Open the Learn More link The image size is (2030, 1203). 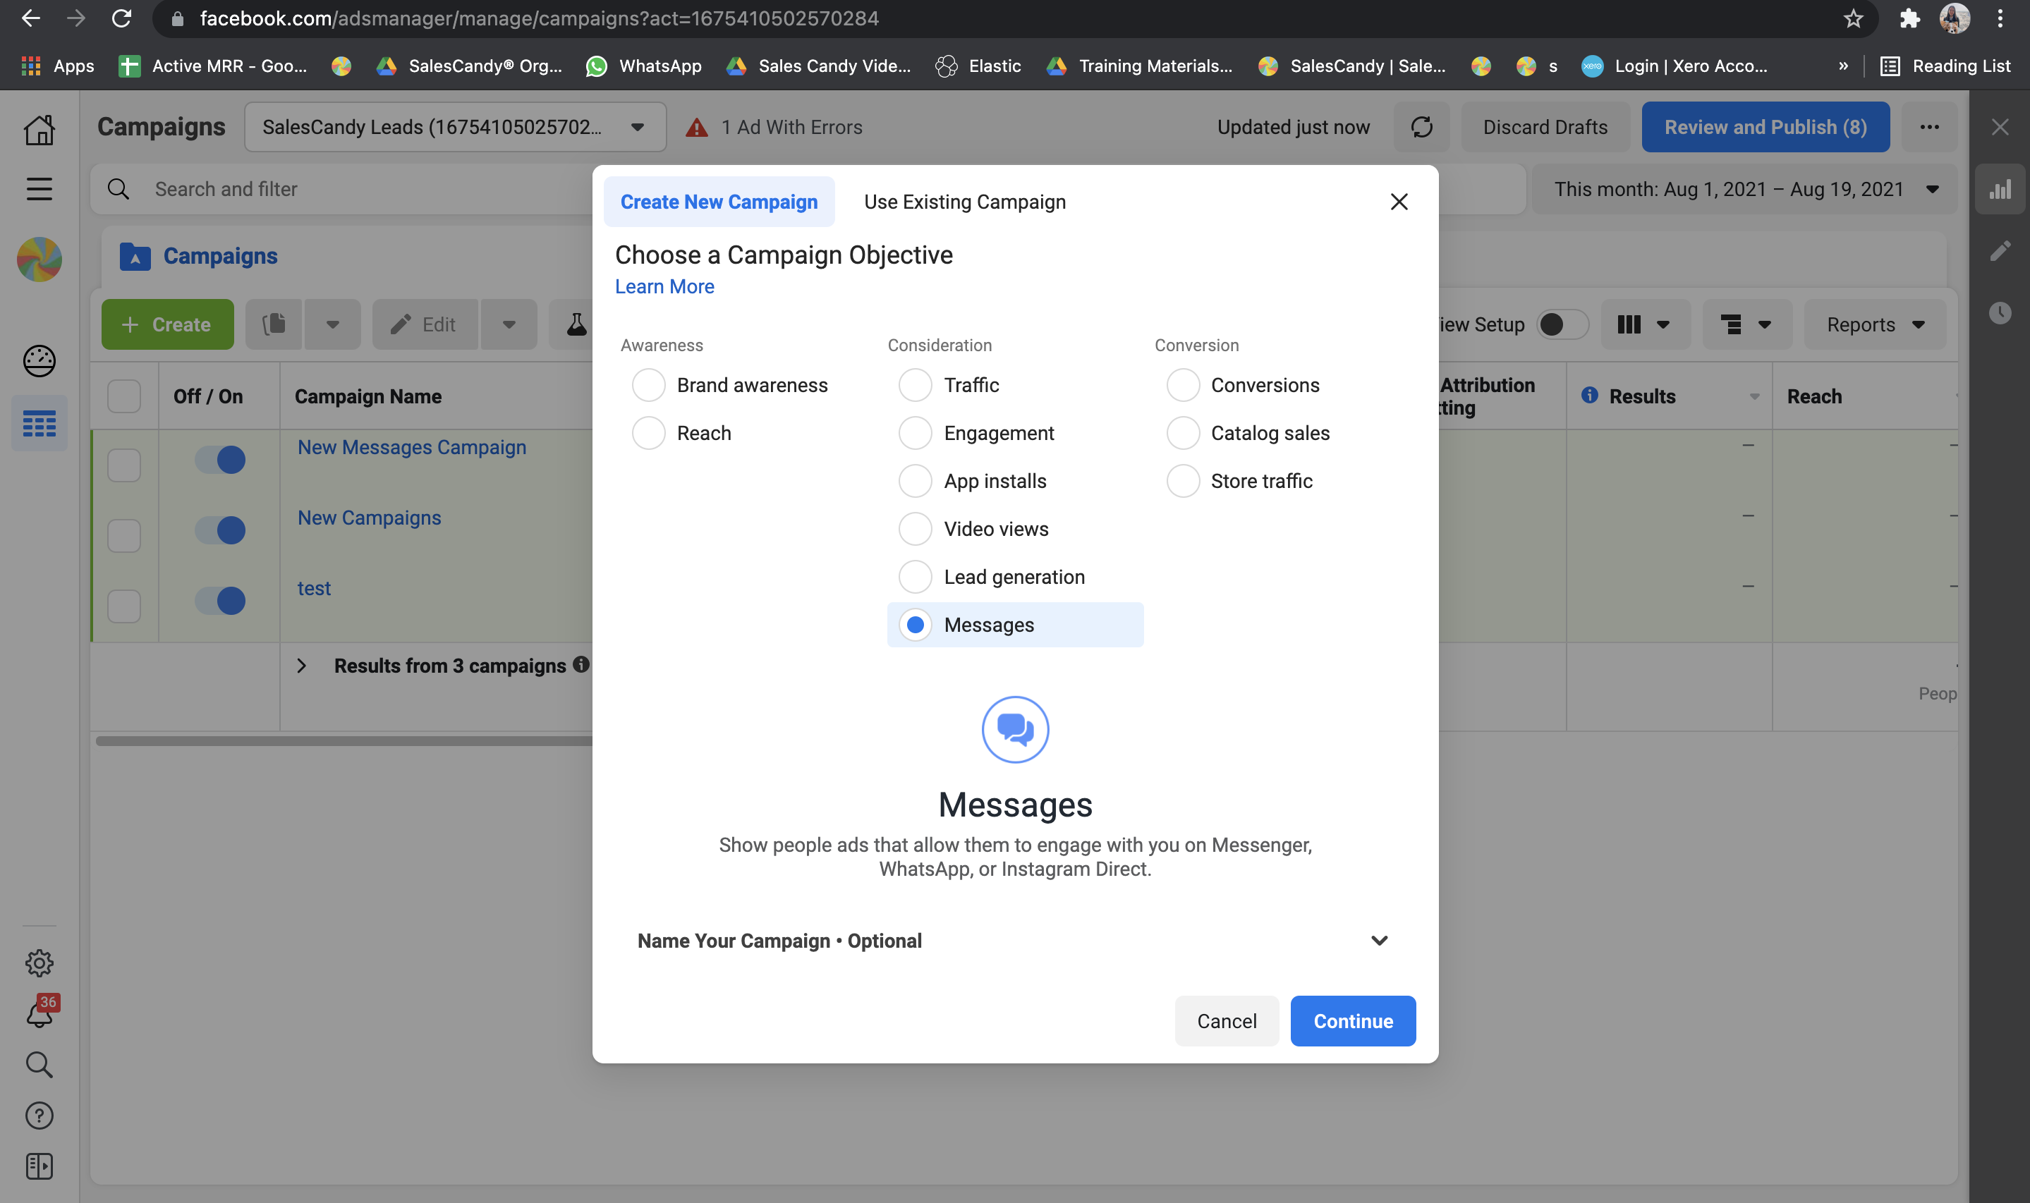[x=664, y=287]
